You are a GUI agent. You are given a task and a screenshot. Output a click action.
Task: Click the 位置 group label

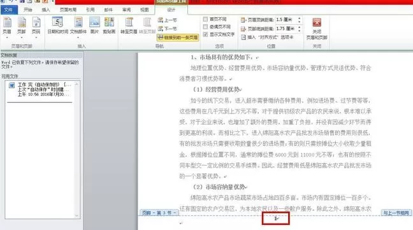coord(271,47)
